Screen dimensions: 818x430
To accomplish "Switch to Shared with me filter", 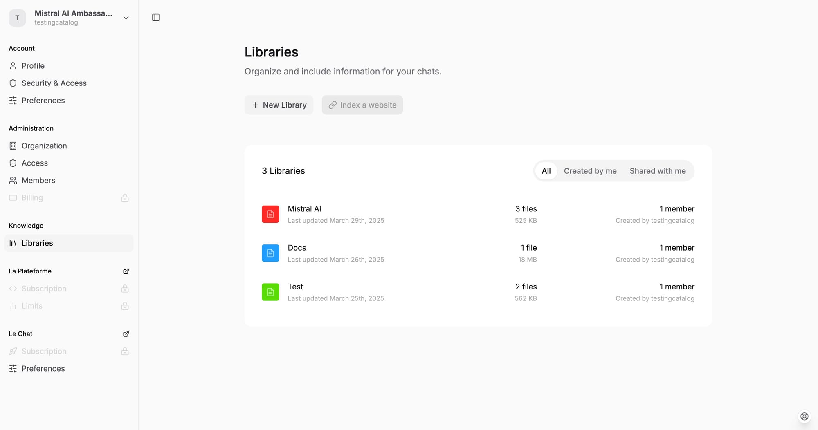I will [x=658, y=171].
